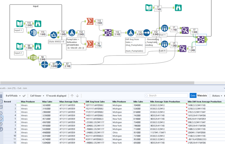Screen dimensions: 225x144
Task: Click cell -98176.4705882353
Action: [206, 139]
